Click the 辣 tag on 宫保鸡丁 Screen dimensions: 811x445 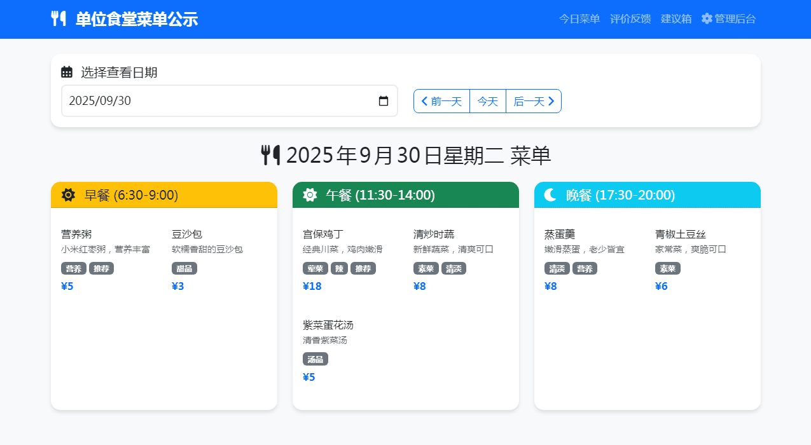click(340, 268)
